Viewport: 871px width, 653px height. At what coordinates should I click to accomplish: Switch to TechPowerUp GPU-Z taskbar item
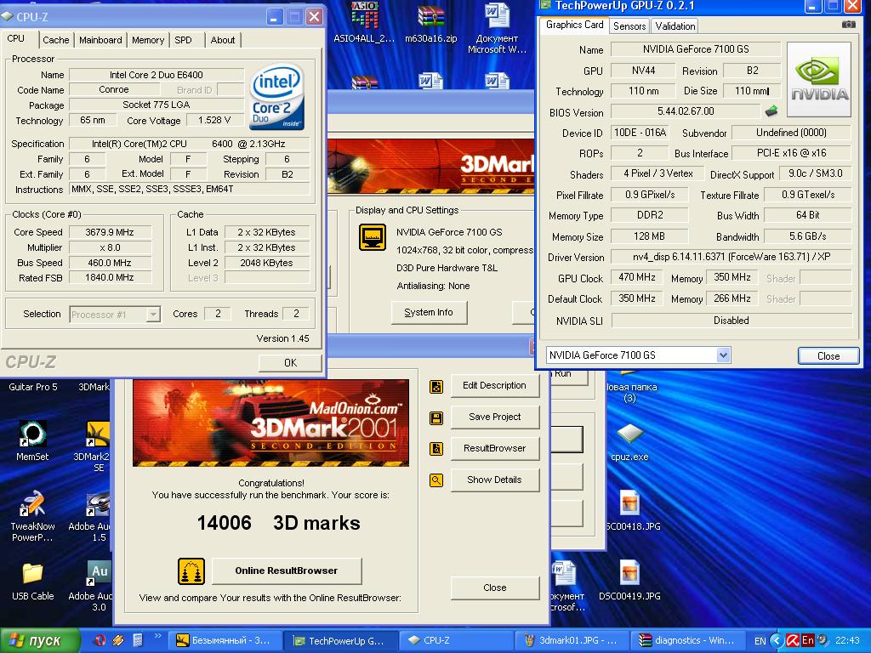point(339,641)
